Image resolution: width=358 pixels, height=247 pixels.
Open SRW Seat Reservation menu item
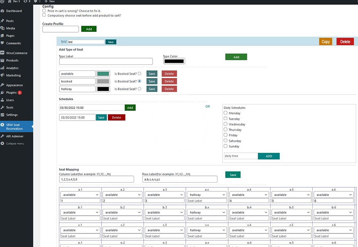[17, 126]
